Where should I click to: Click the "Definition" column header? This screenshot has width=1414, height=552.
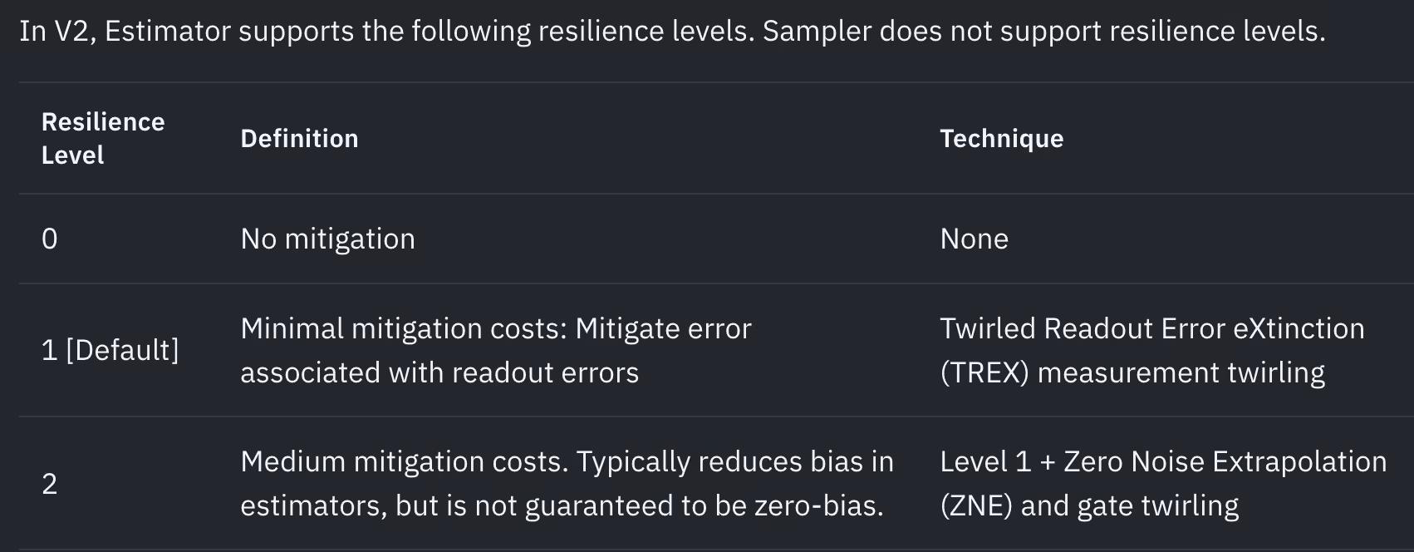pos(299,138)
